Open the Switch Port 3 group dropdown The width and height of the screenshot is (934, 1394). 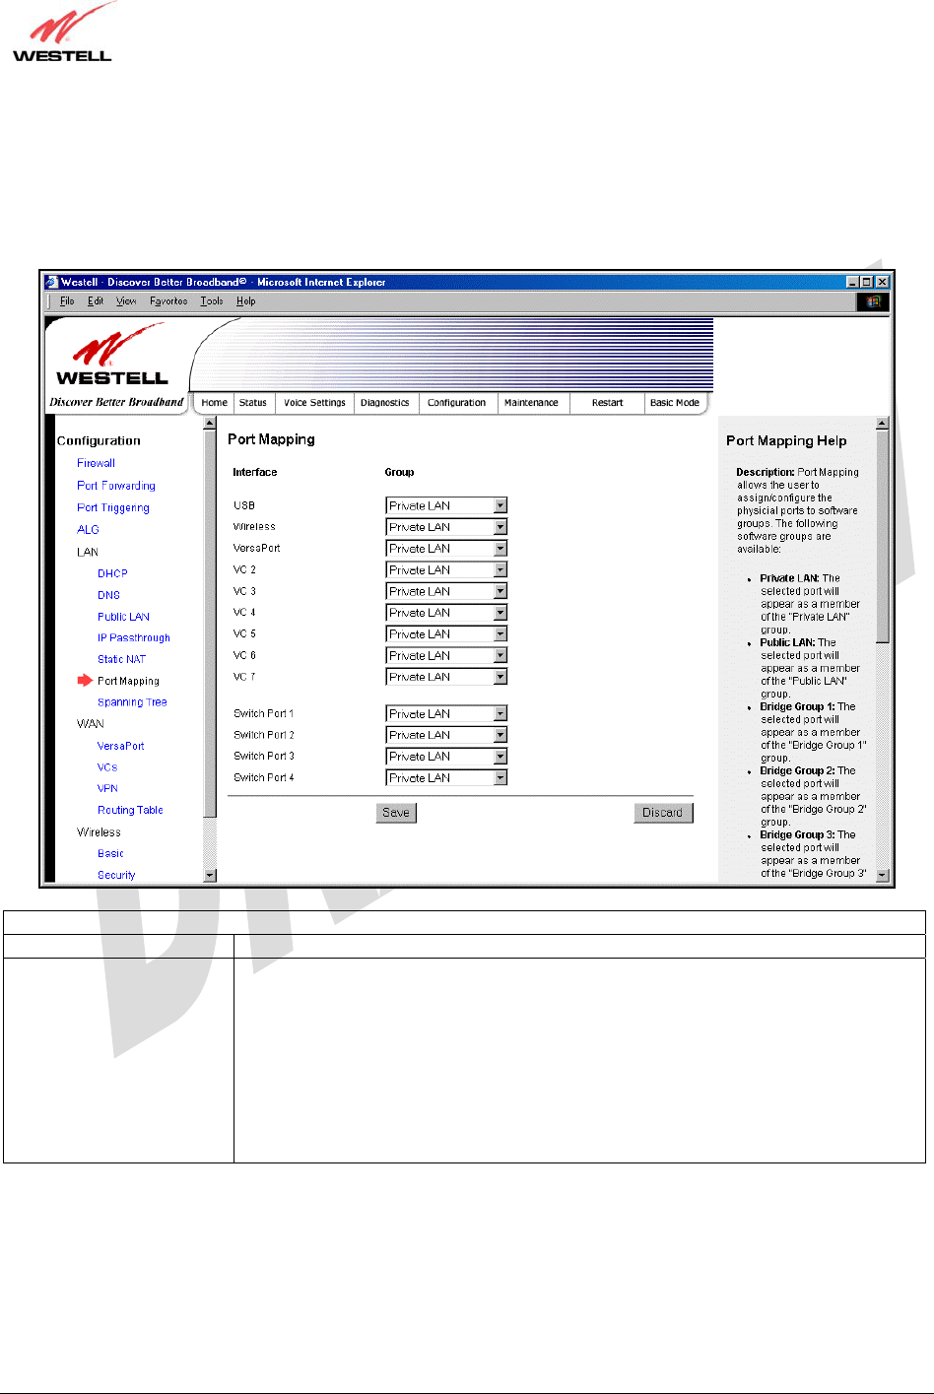click(x=446, y=757)
